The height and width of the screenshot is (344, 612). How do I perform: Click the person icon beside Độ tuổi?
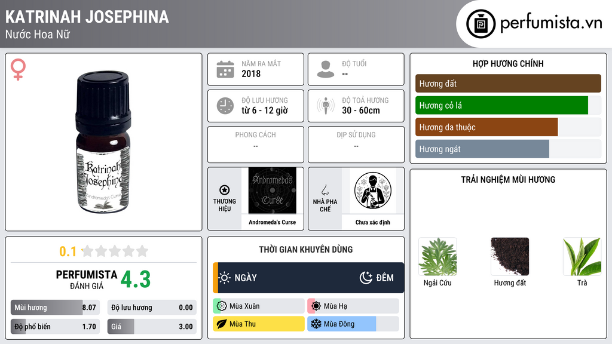(x=326, y=69)
